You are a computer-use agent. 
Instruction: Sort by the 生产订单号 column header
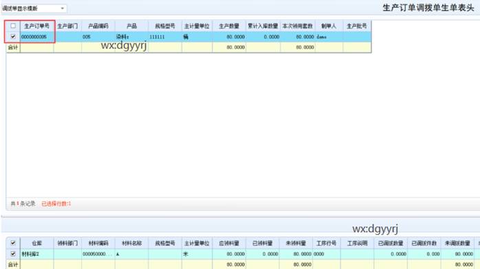pyautogui.click(x=36, y=26)
